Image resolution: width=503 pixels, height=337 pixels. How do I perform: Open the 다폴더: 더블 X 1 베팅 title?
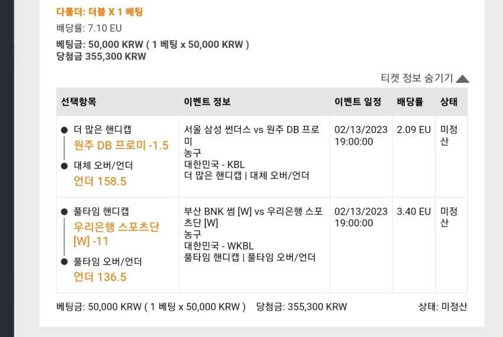click(x=99, y=12)
